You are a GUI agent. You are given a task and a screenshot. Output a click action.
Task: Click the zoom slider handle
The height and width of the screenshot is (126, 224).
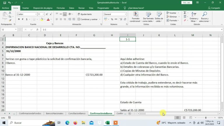pos(206,118)
